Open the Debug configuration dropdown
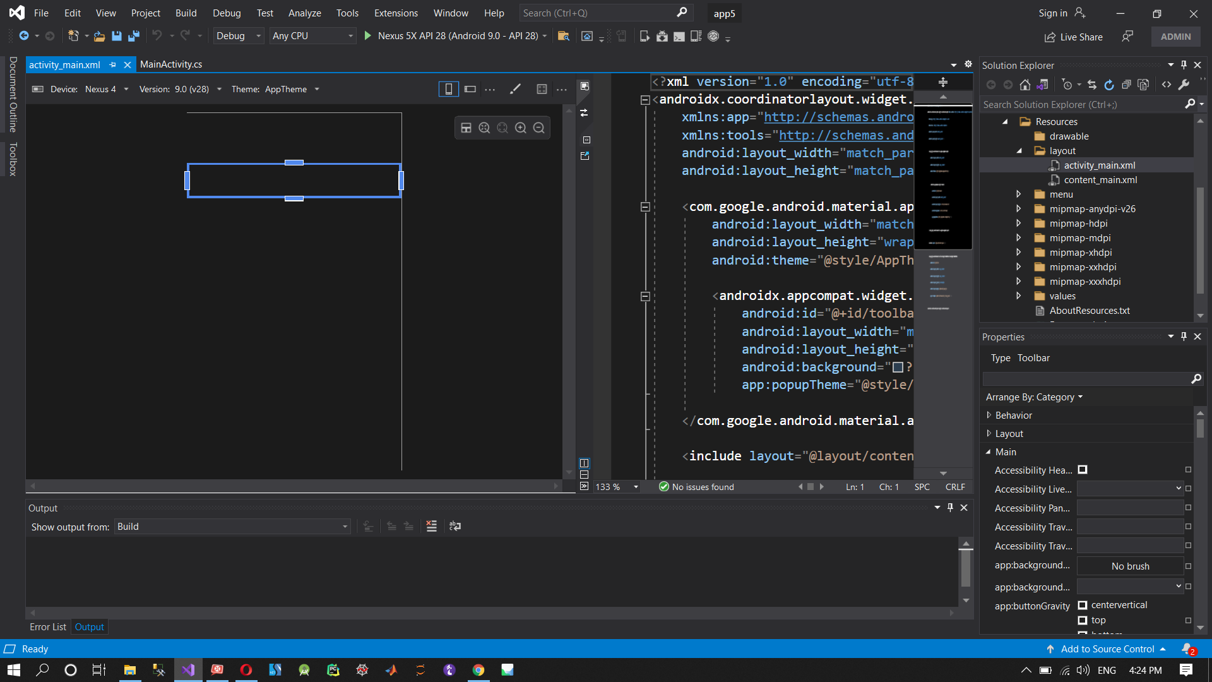Image resolution: width=1212 pixels, height=682 pixels. click(238, 36)
